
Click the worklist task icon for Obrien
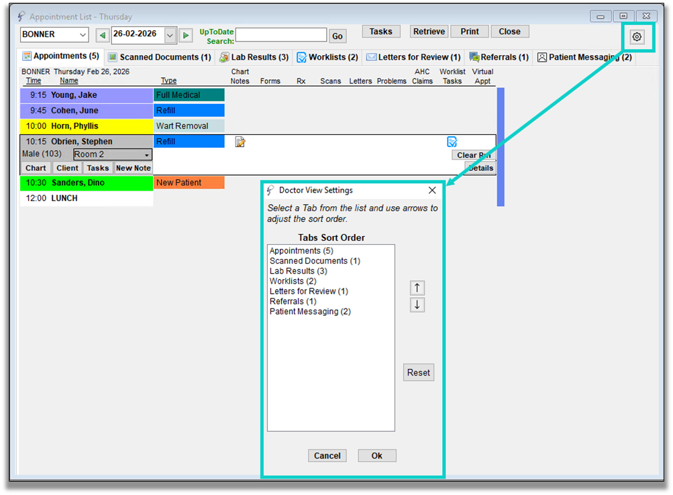tap(452, 142)
